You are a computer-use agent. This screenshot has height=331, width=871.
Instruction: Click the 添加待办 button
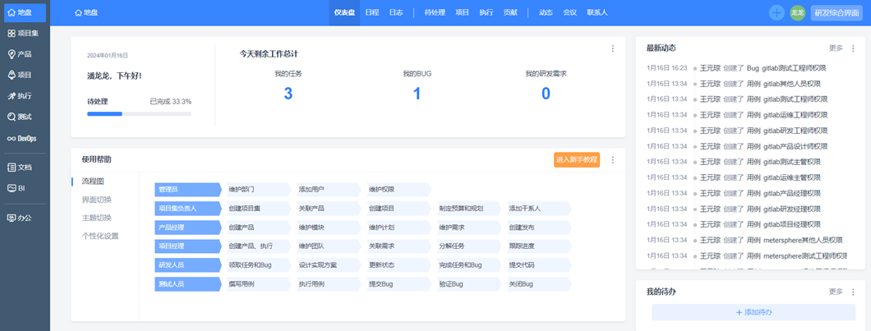tap(753, 312)
